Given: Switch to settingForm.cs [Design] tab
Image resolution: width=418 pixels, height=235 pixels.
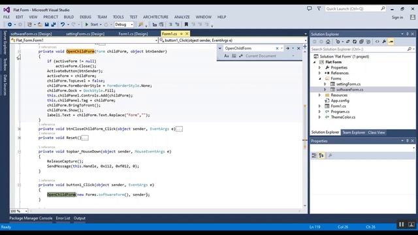Looking at the screenshot, I should tap(85, 34).
